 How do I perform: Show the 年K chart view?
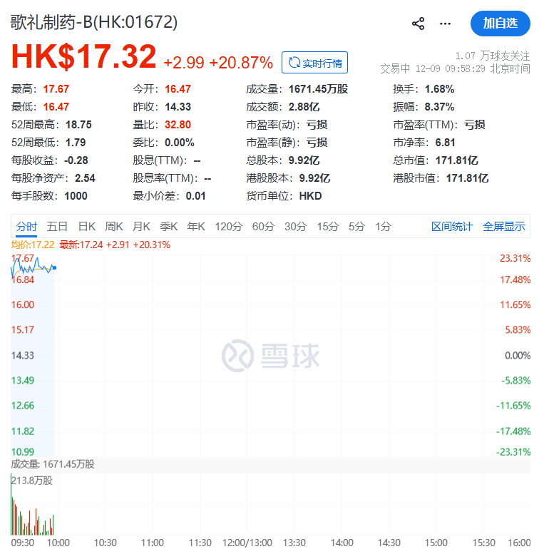pyautogui.click(x=195, y=227)
